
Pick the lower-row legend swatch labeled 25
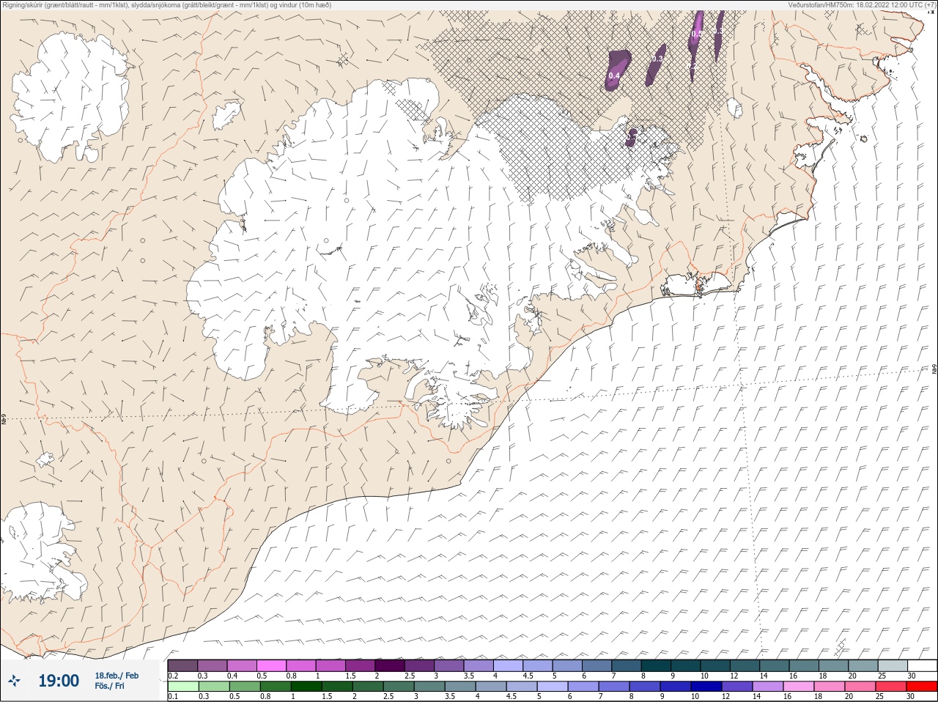tap(891, 687)
